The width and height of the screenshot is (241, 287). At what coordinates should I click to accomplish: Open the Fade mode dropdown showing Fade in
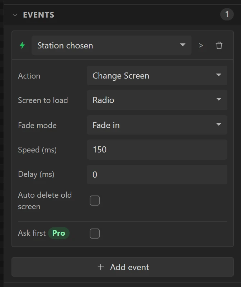[157, 125]
